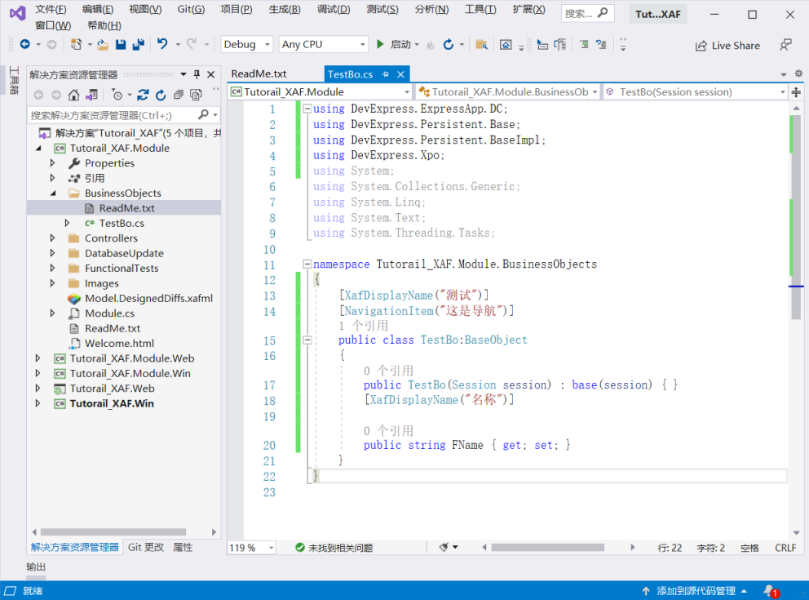809x600 pixels.
Task: Toggle auto-hide pin on Solution Explorer
Action: [197, 74]
